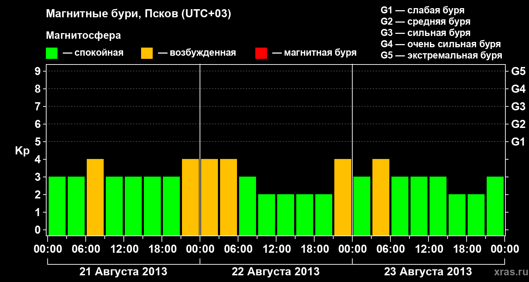
Task: Click the red 'магнитная буря' legend swatch
Action: (261, 53)
